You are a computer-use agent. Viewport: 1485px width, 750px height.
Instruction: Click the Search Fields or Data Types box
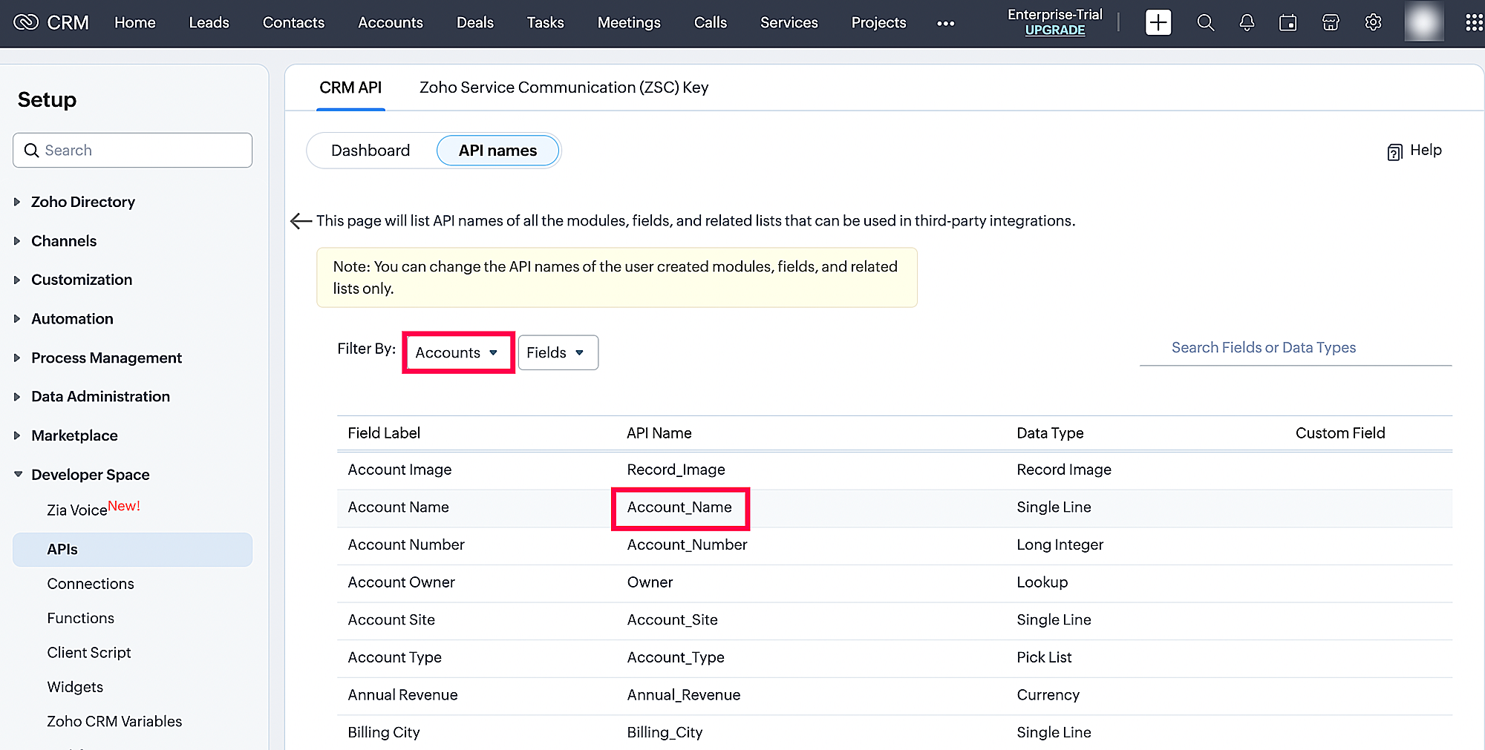tap(1295, 348)
